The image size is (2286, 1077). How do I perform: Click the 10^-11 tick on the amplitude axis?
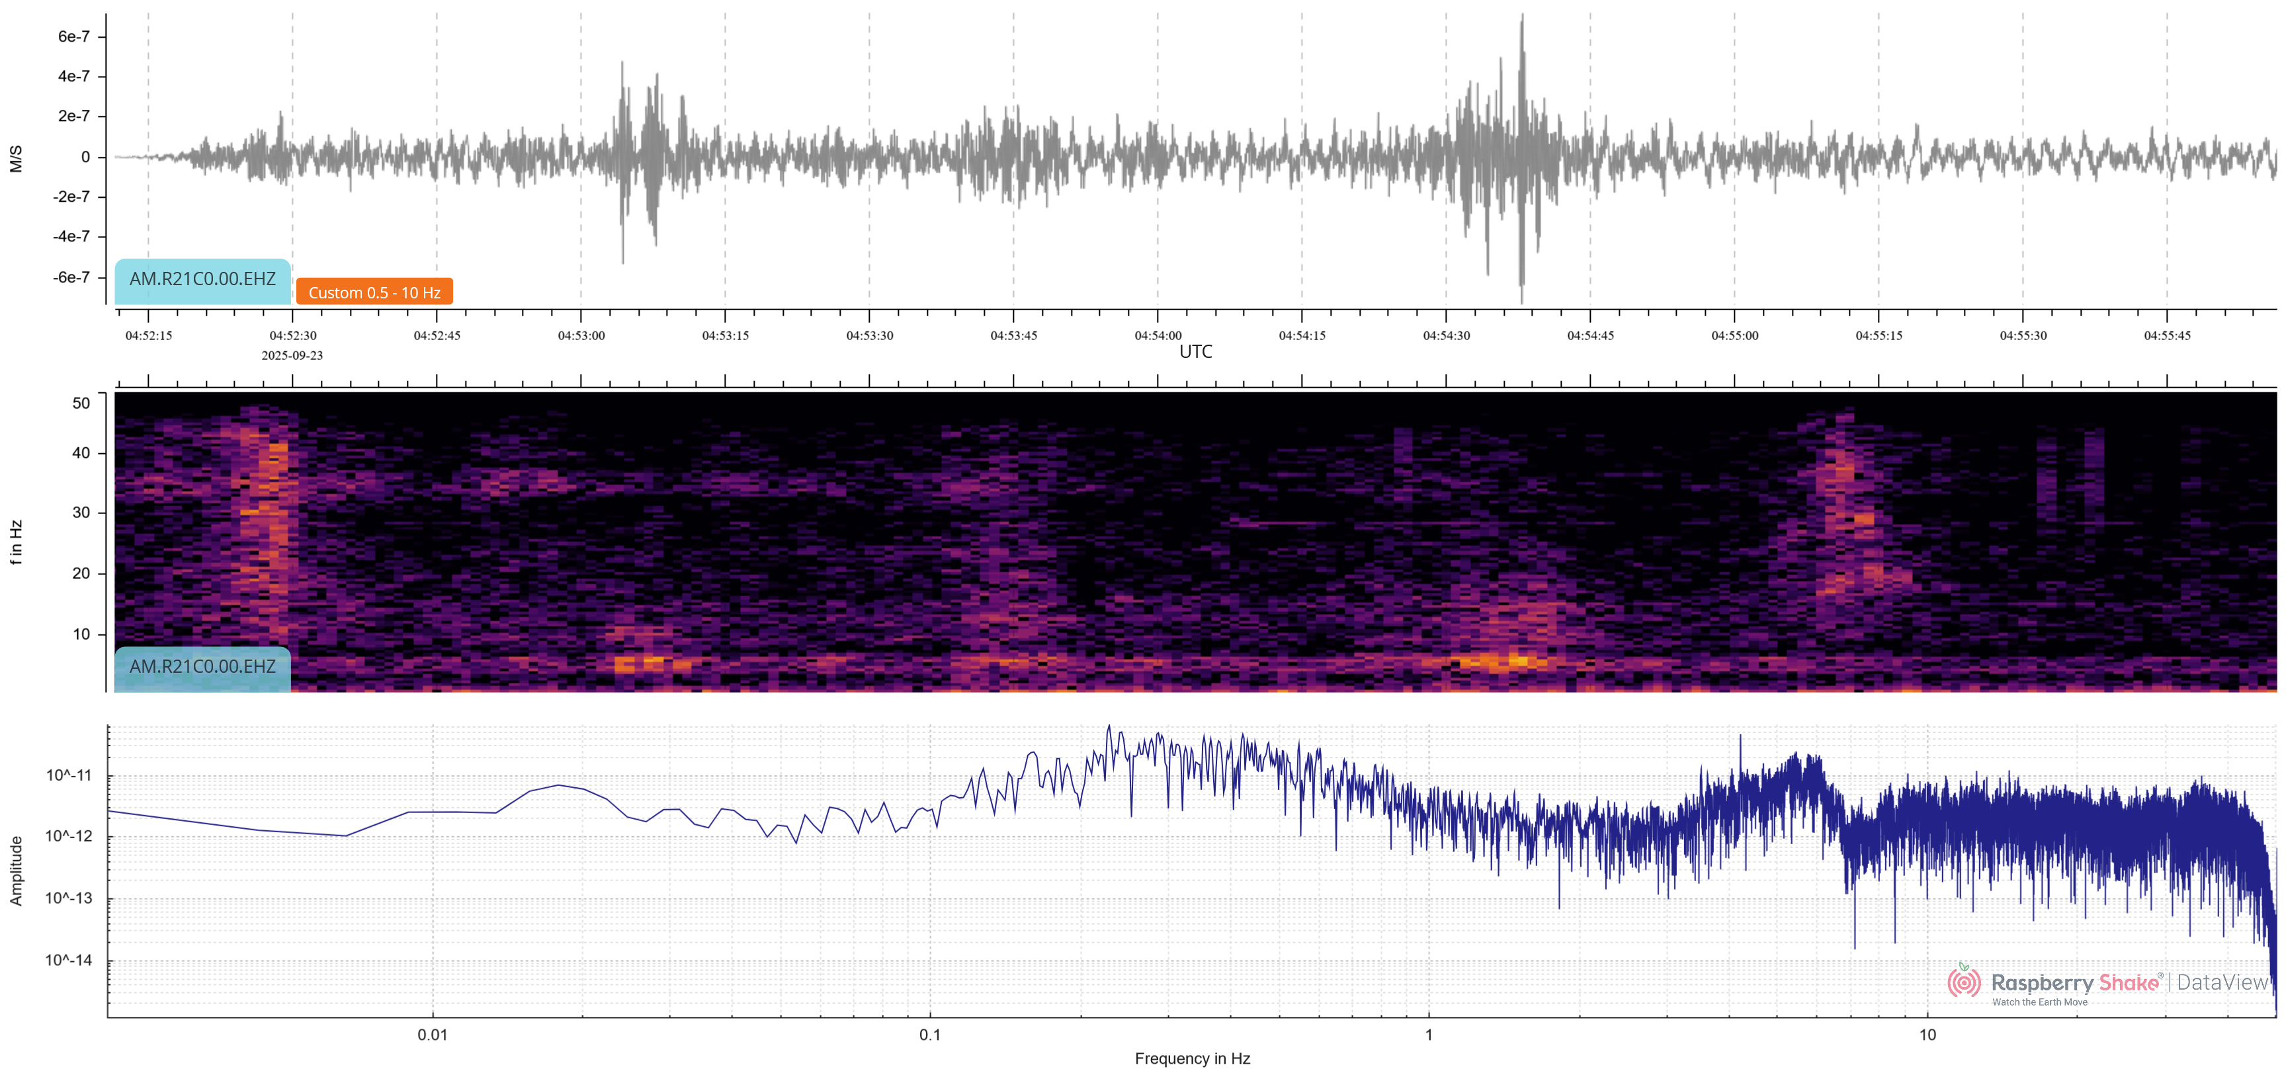pyautogui.click(x=68, y=775)
